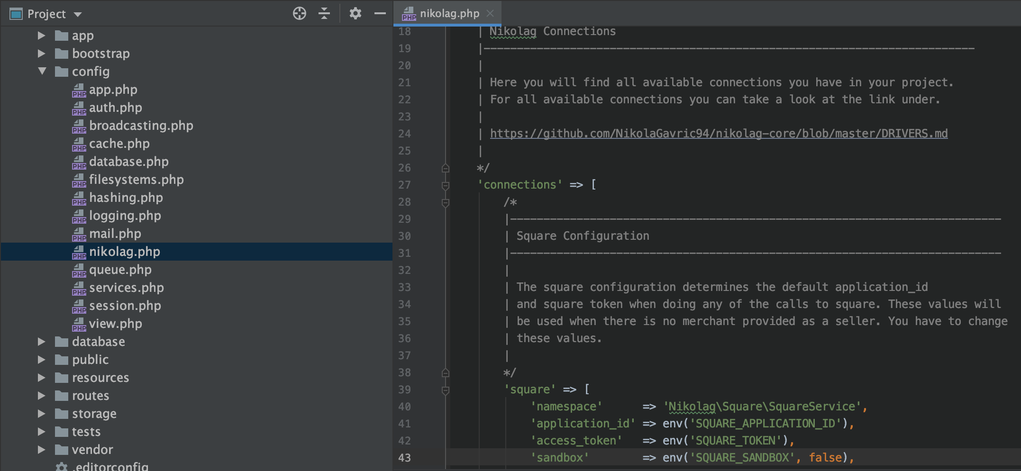
Task: Fold the comment block starting line 28
Action: 446,203
